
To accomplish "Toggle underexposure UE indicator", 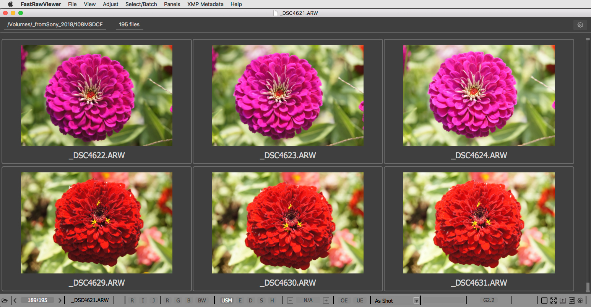I will pyautogui.click(x=360, y=301).
